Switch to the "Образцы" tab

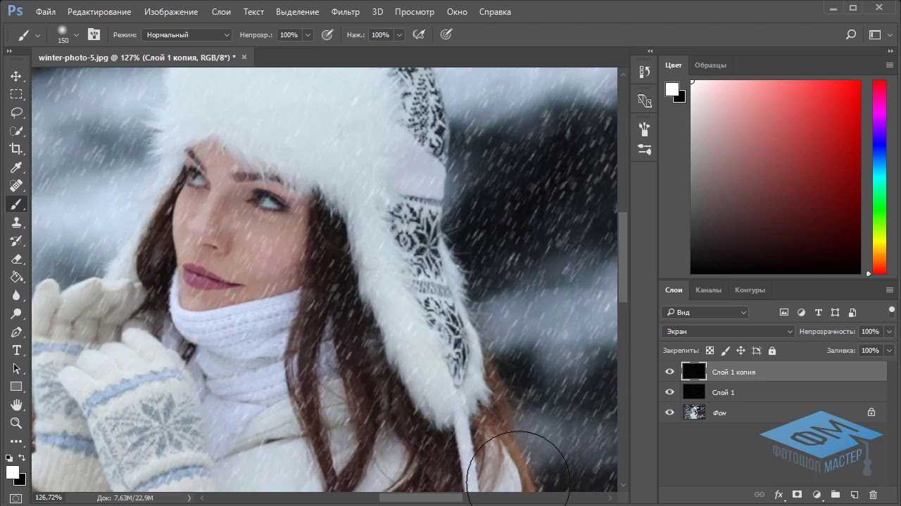pyautogui.click(x=710, y=65)
